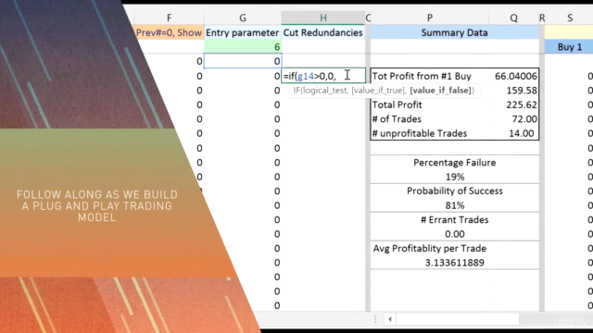Screen dimensions: 593x333
Task: Select the 66.04006 value cell
Action: 513,76
